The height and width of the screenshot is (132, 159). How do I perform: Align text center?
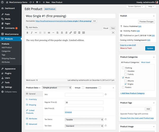point(62,33)
